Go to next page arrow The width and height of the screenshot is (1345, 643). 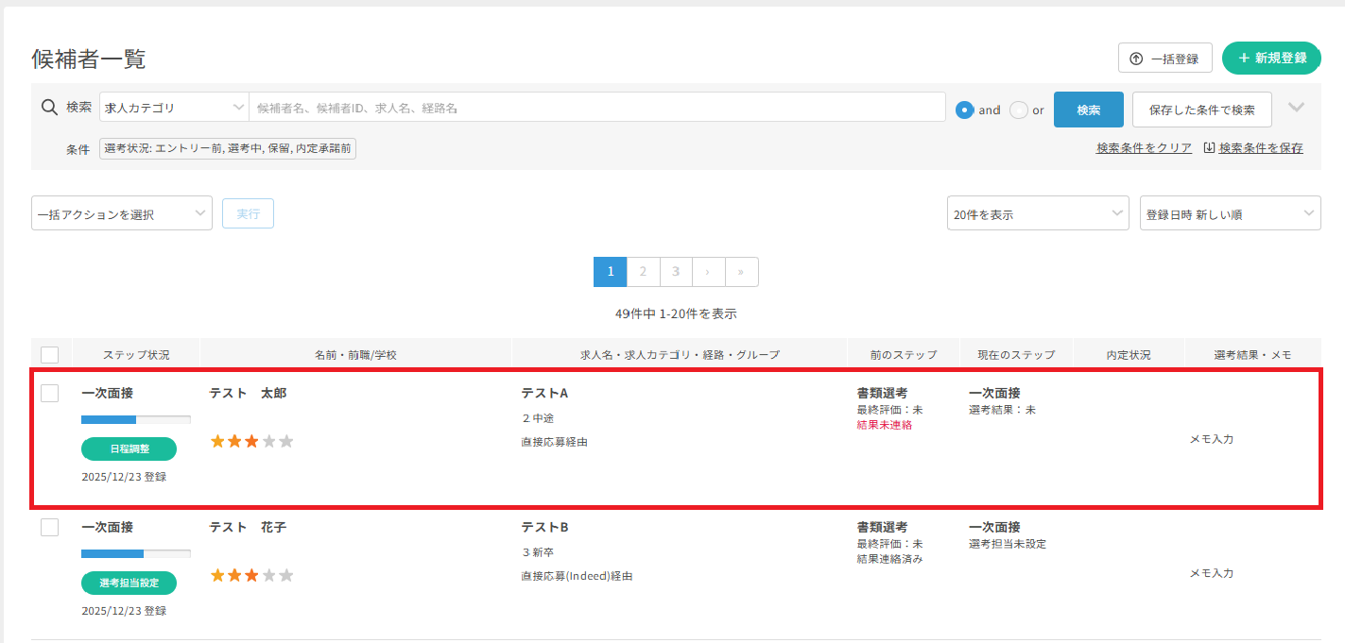pyautogui.click(x=708, y=272)
